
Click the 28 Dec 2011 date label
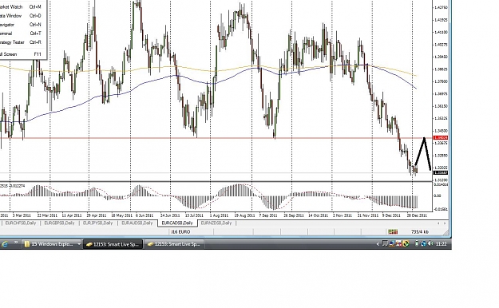(417, 215)
